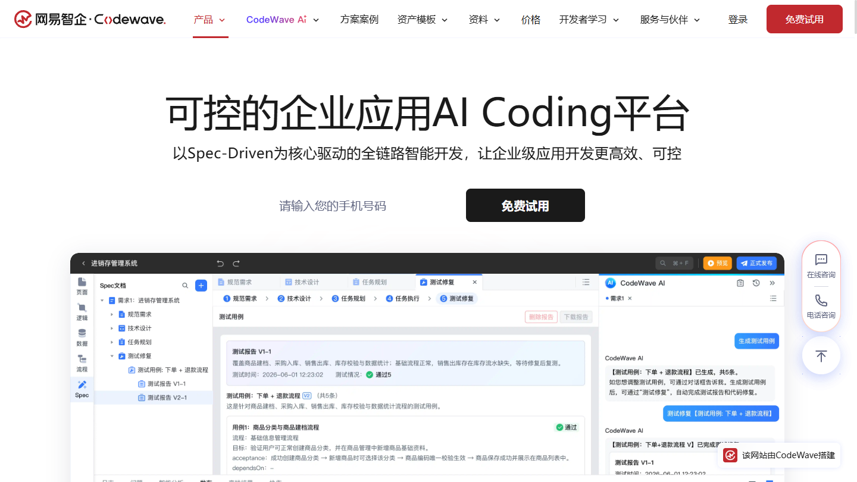Open the 服务与伙伴 dropdown
The width and height of the screenshot is (857, 482).
point(670,20)
